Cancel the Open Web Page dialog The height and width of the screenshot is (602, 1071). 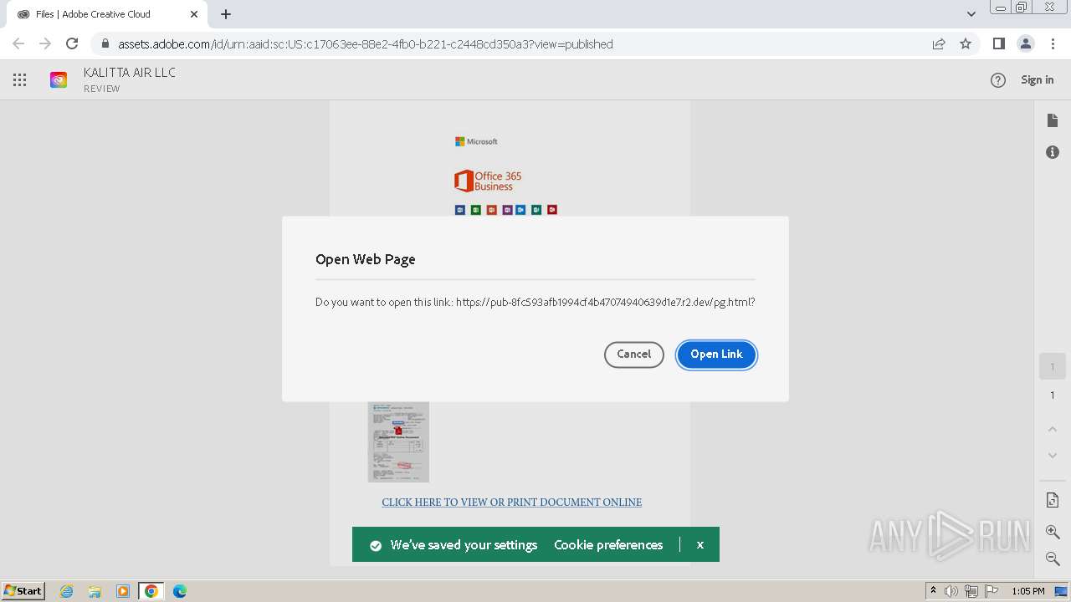click(634, 355)
